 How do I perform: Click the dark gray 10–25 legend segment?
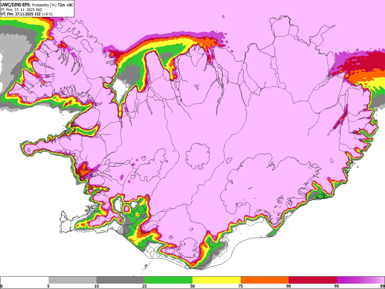click(x=121, y=280)
